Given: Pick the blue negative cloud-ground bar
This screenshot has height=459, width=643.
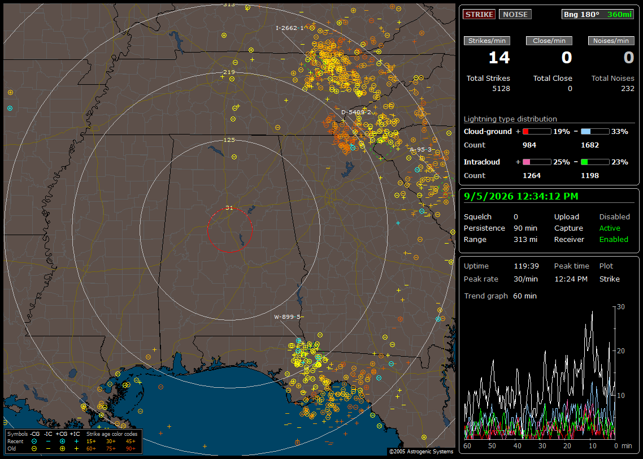Looking at the screenshot, I should pos(595,132).
